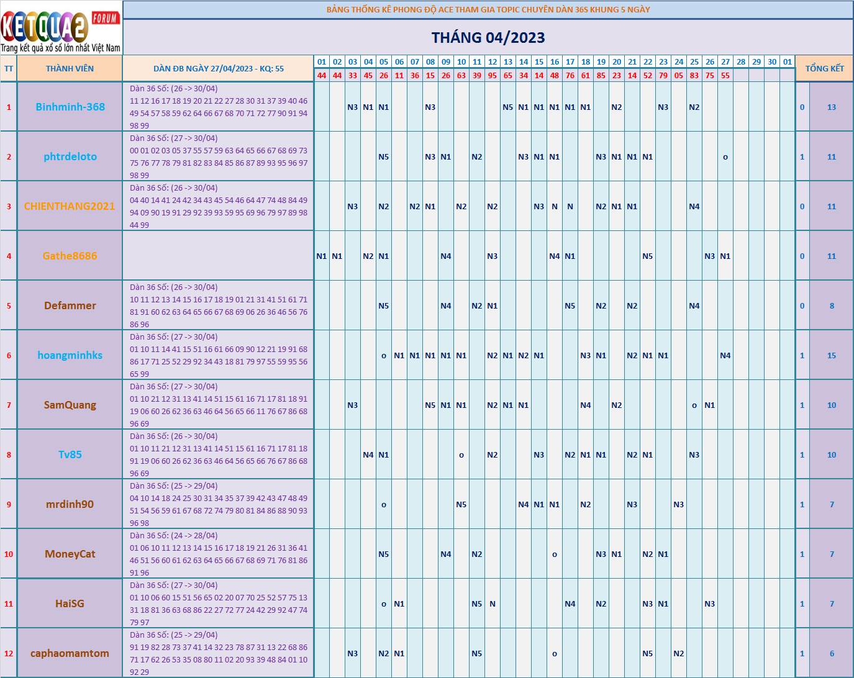Viewport: 854px width, 678px height.
Task: Click the day 15 column header
Action: 539,62
